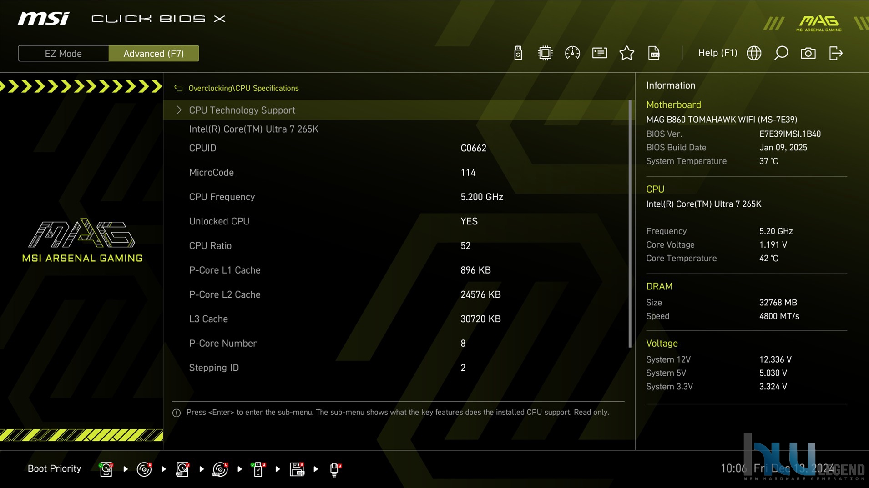Screen dimensions: 869x488
Task: Switch to Advanced (F7) mode
Action: pyautogui.click(x=154, y=53)
